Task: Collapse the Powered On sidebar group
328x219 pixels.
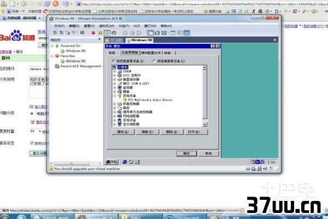Action: coord(52,45)
